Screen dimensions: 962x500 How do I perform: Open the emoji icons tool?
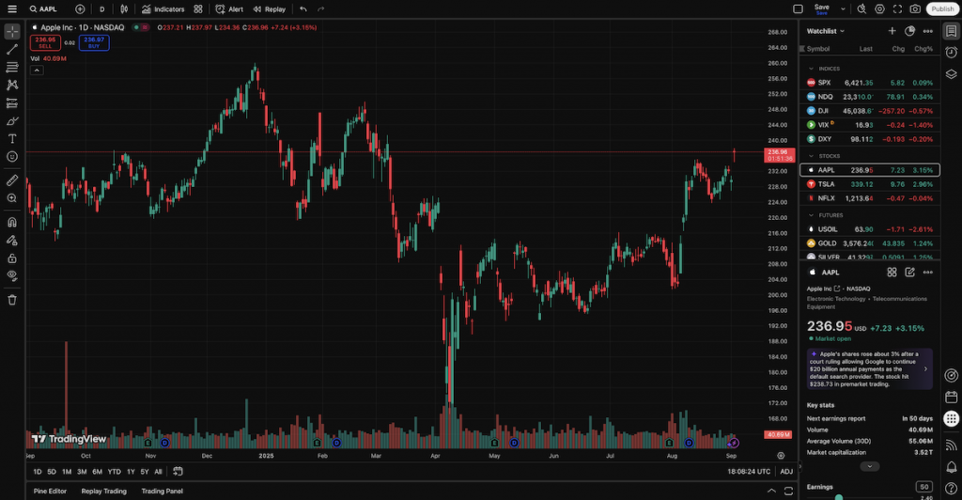point(11,156)
